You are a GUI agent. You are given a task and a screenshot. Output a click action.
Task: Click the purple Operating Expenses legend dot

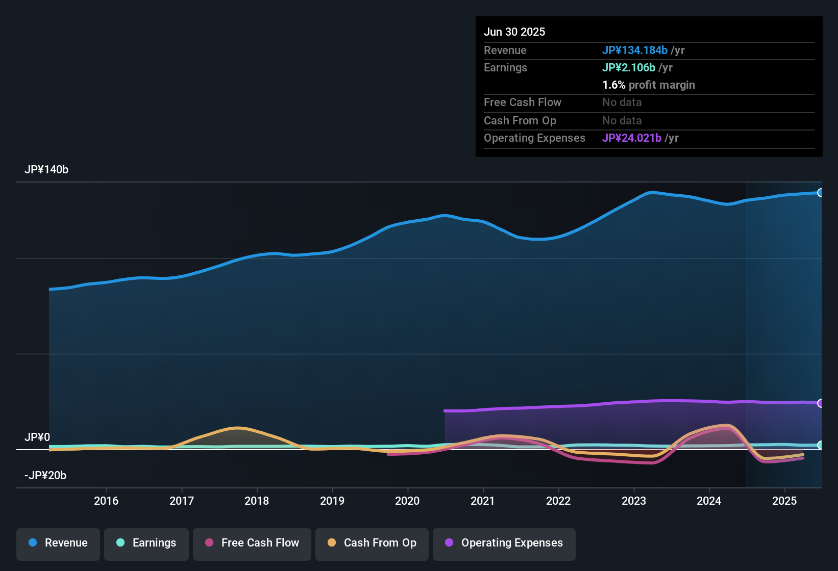tap(449, 542)
